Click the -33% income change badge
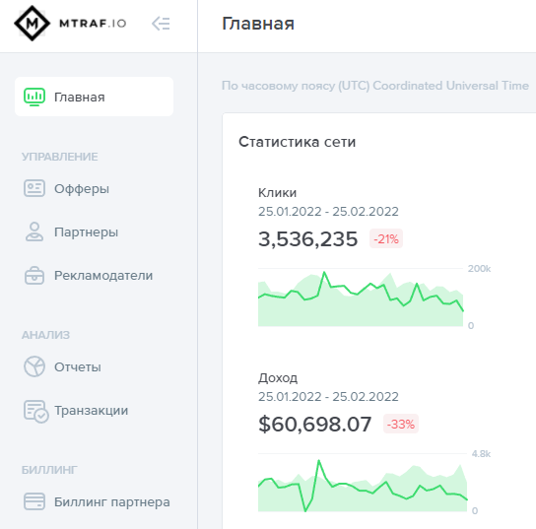The width and height of the screenshot is (536, 529). click(401, 424)
